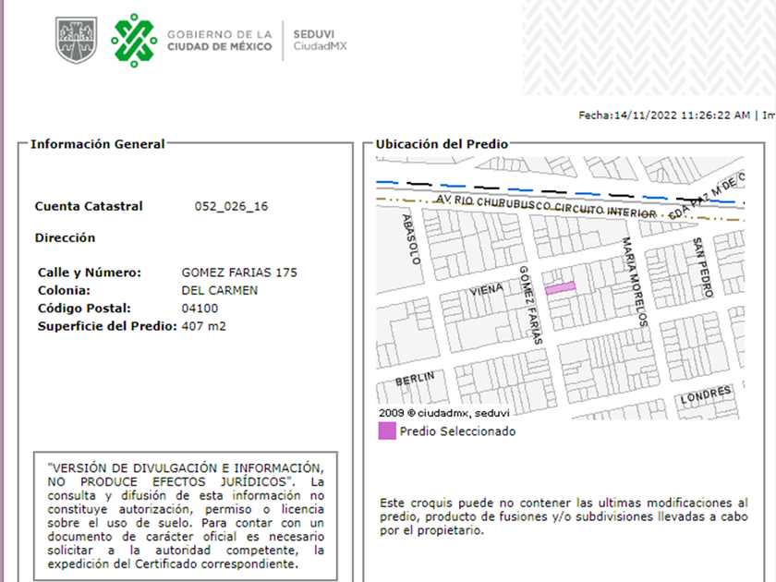Click the MARIA MORELOS street label on map
Viewport: 776px width, 582px height.
point(635,282)
